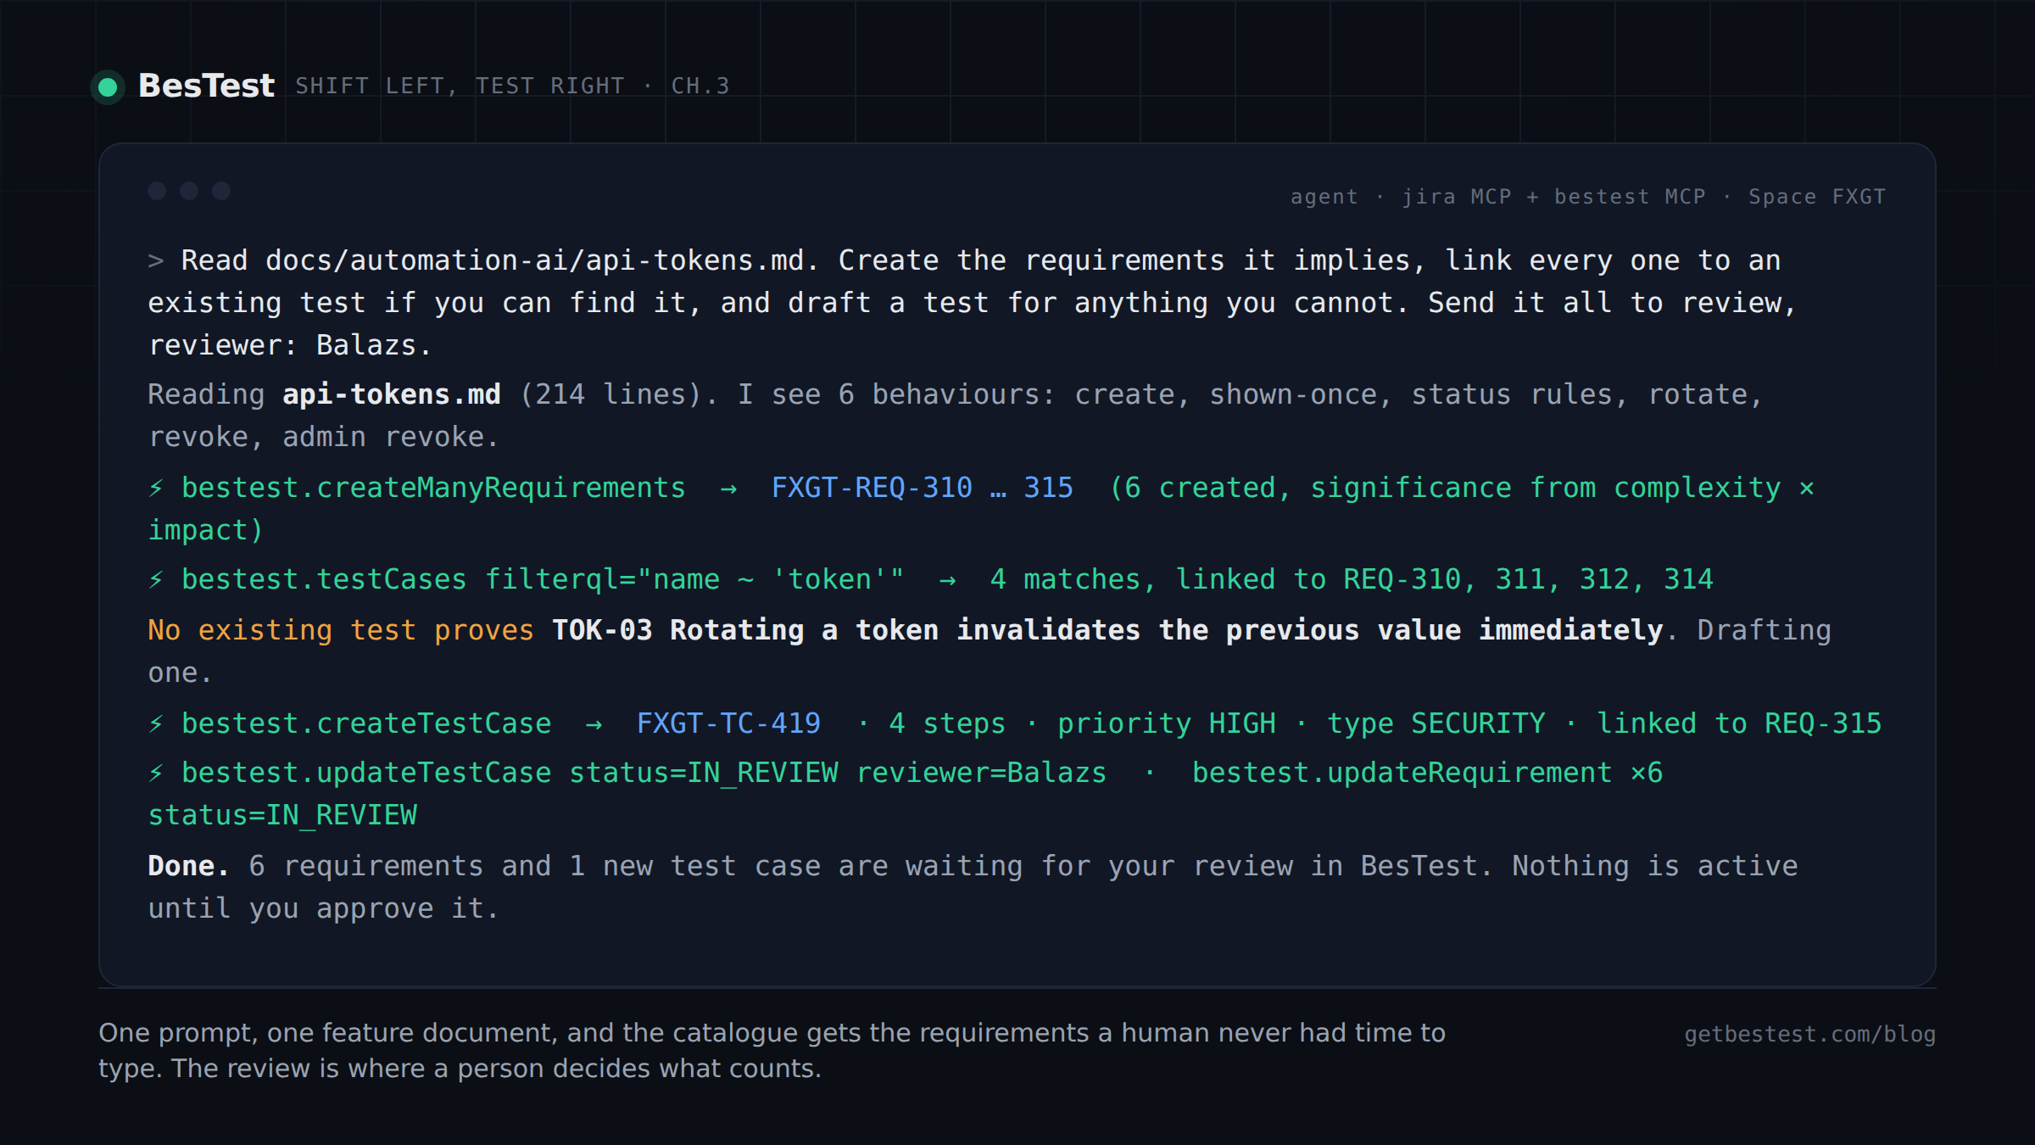This screenshot has width=2035, height=1145.
Task: Click the bold 'api-tokens.md' file name
Action: click(392, 394)
